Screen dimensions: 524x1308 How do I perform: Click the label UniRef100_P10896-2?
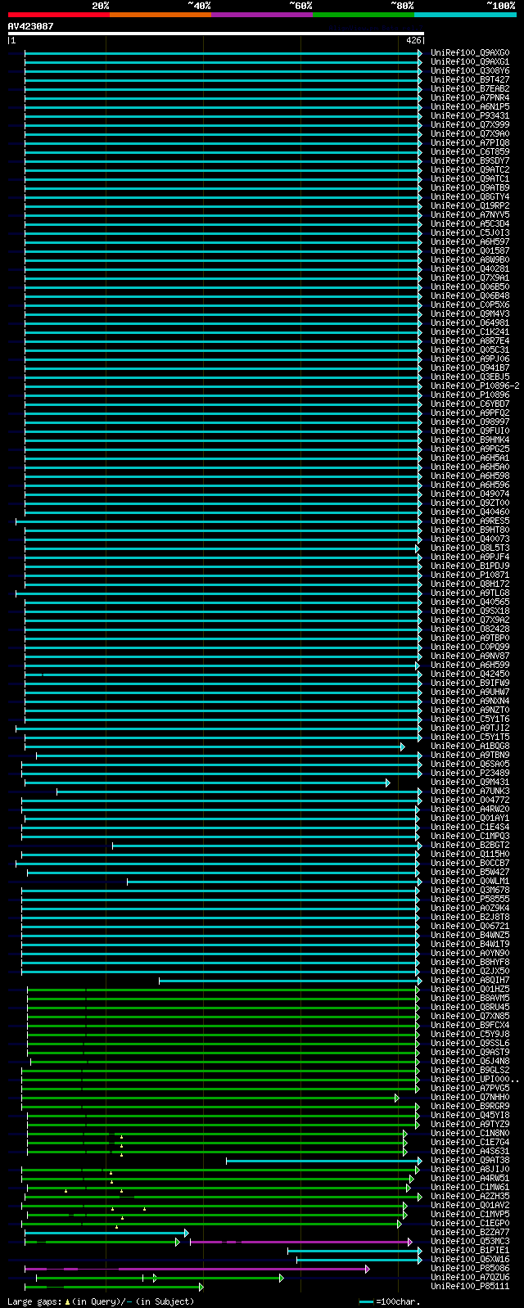[475, 386]
